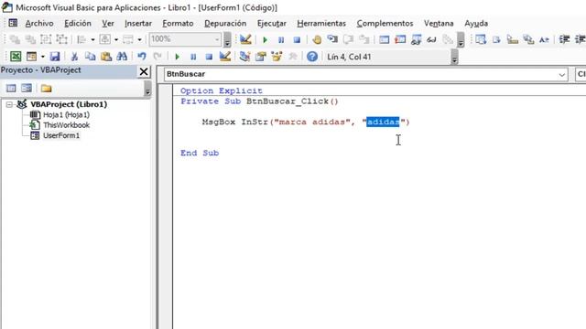Select UserForm1 in project tree
Viewport: 586px width, 329px height.
(x=61, y=135)
